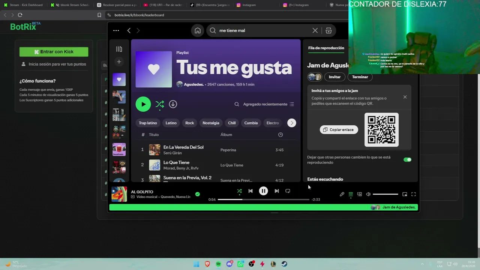The width and height of the screenshot is (480, 270).
Task: Go to Spotify Home
Action: (x=198, y=30)
